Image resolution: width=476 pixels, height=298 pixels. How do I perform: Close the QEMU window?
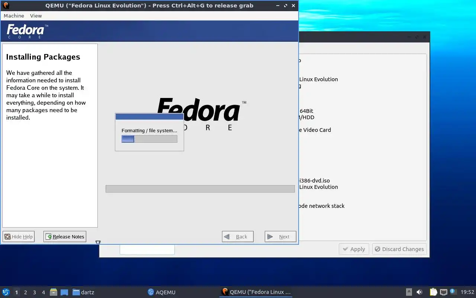click(293, 6)
